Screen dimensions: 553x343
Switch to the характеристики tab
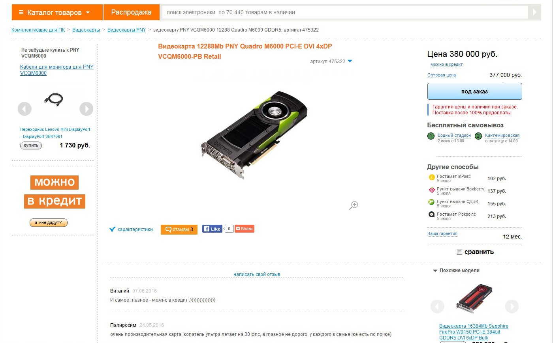(x=131, y=229)
